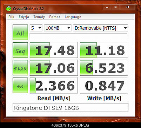Open the Language menu
Screen dimensions: 141x128
73,17
